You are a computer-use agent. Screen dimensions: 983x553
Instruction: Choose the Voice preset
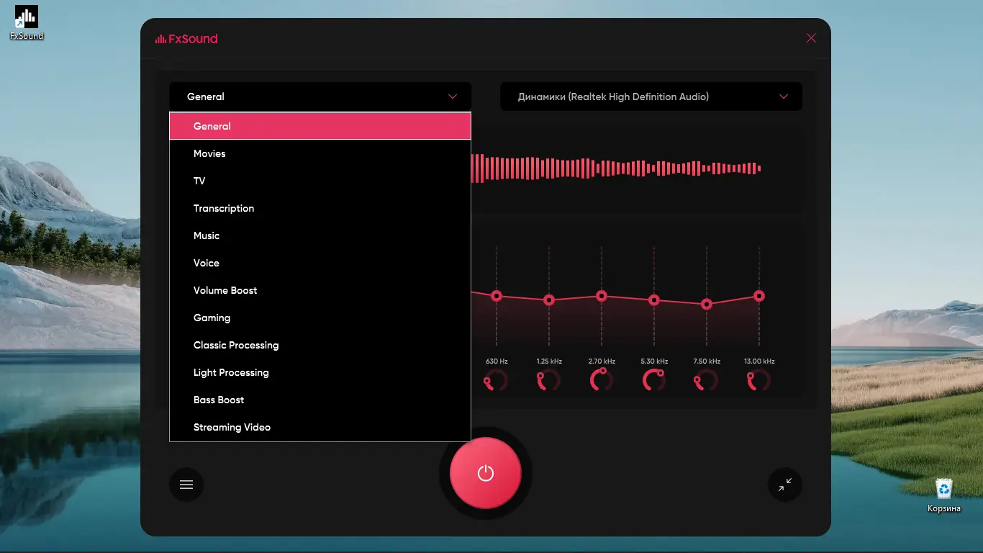[320, 263]
